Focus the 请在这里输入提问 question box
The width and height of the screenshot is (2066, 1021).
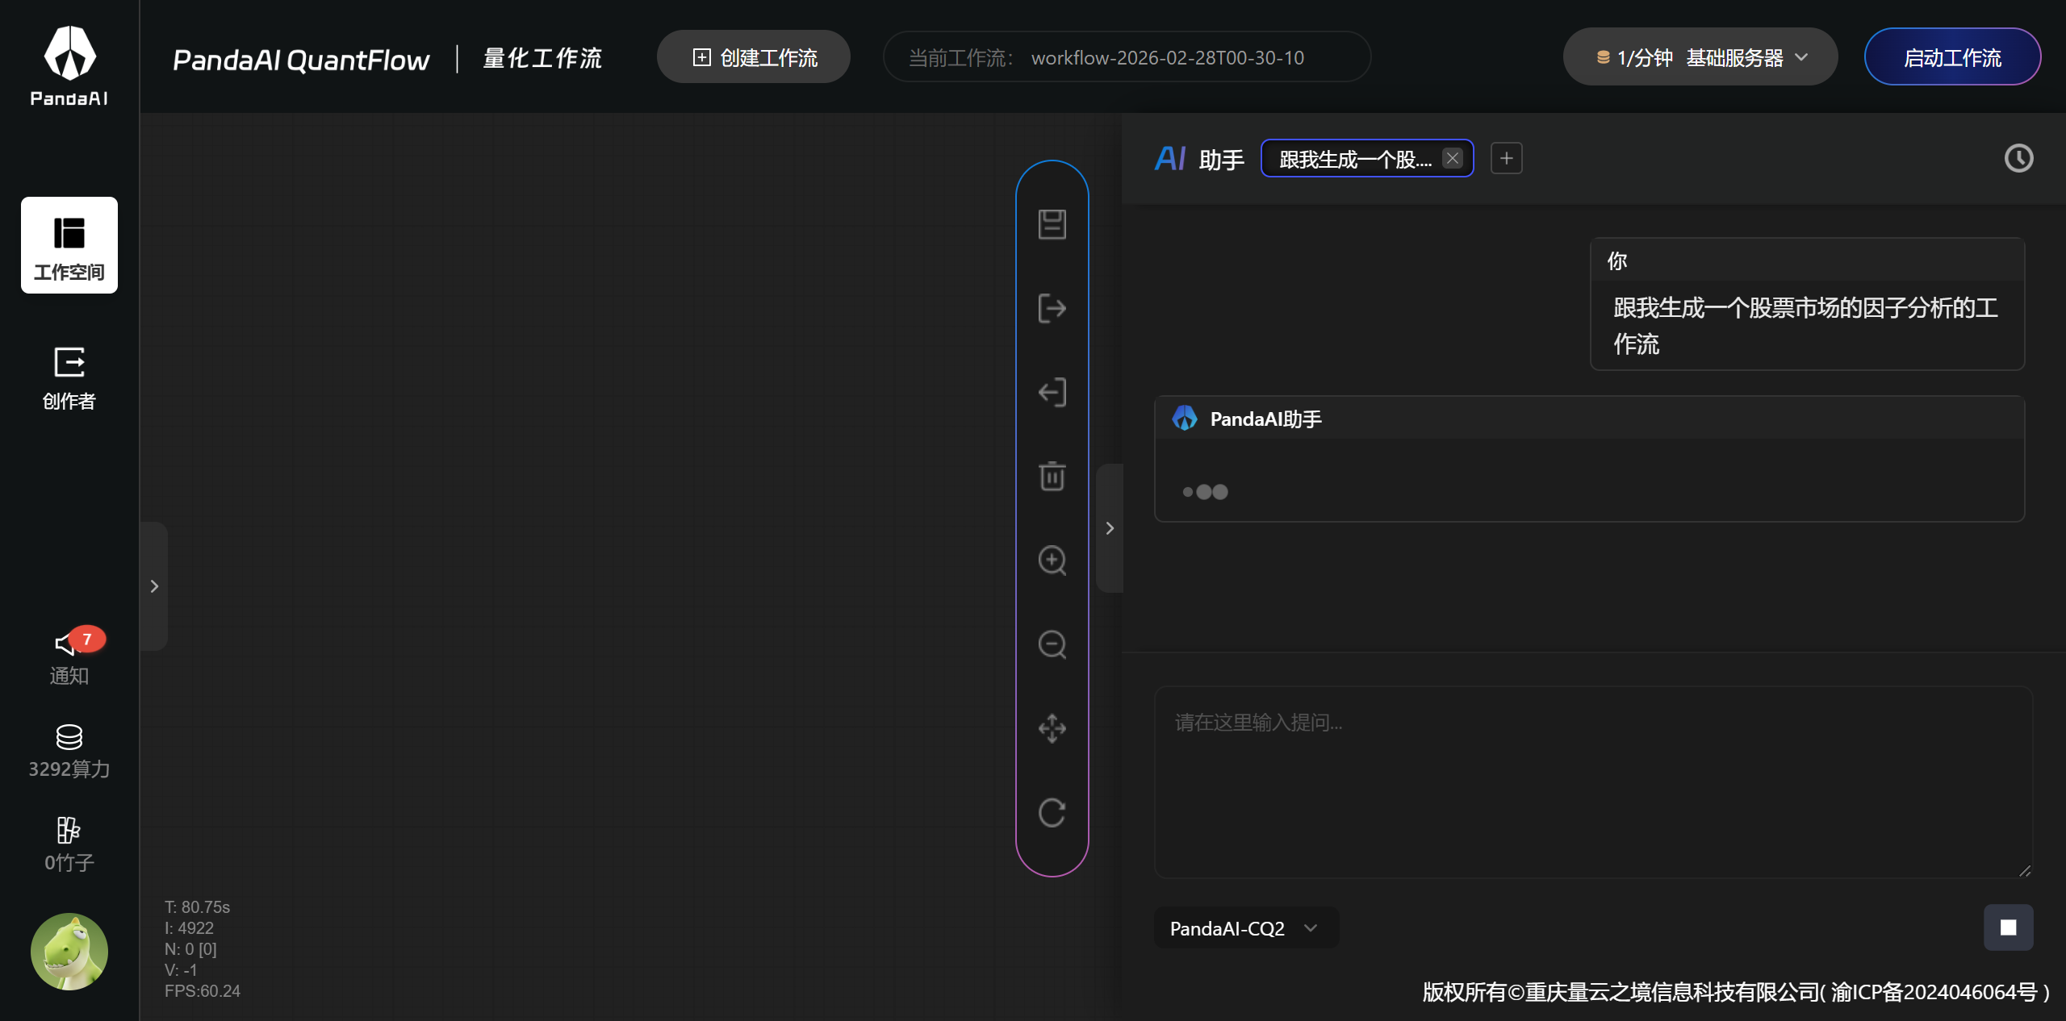[x=1593, y=781]
